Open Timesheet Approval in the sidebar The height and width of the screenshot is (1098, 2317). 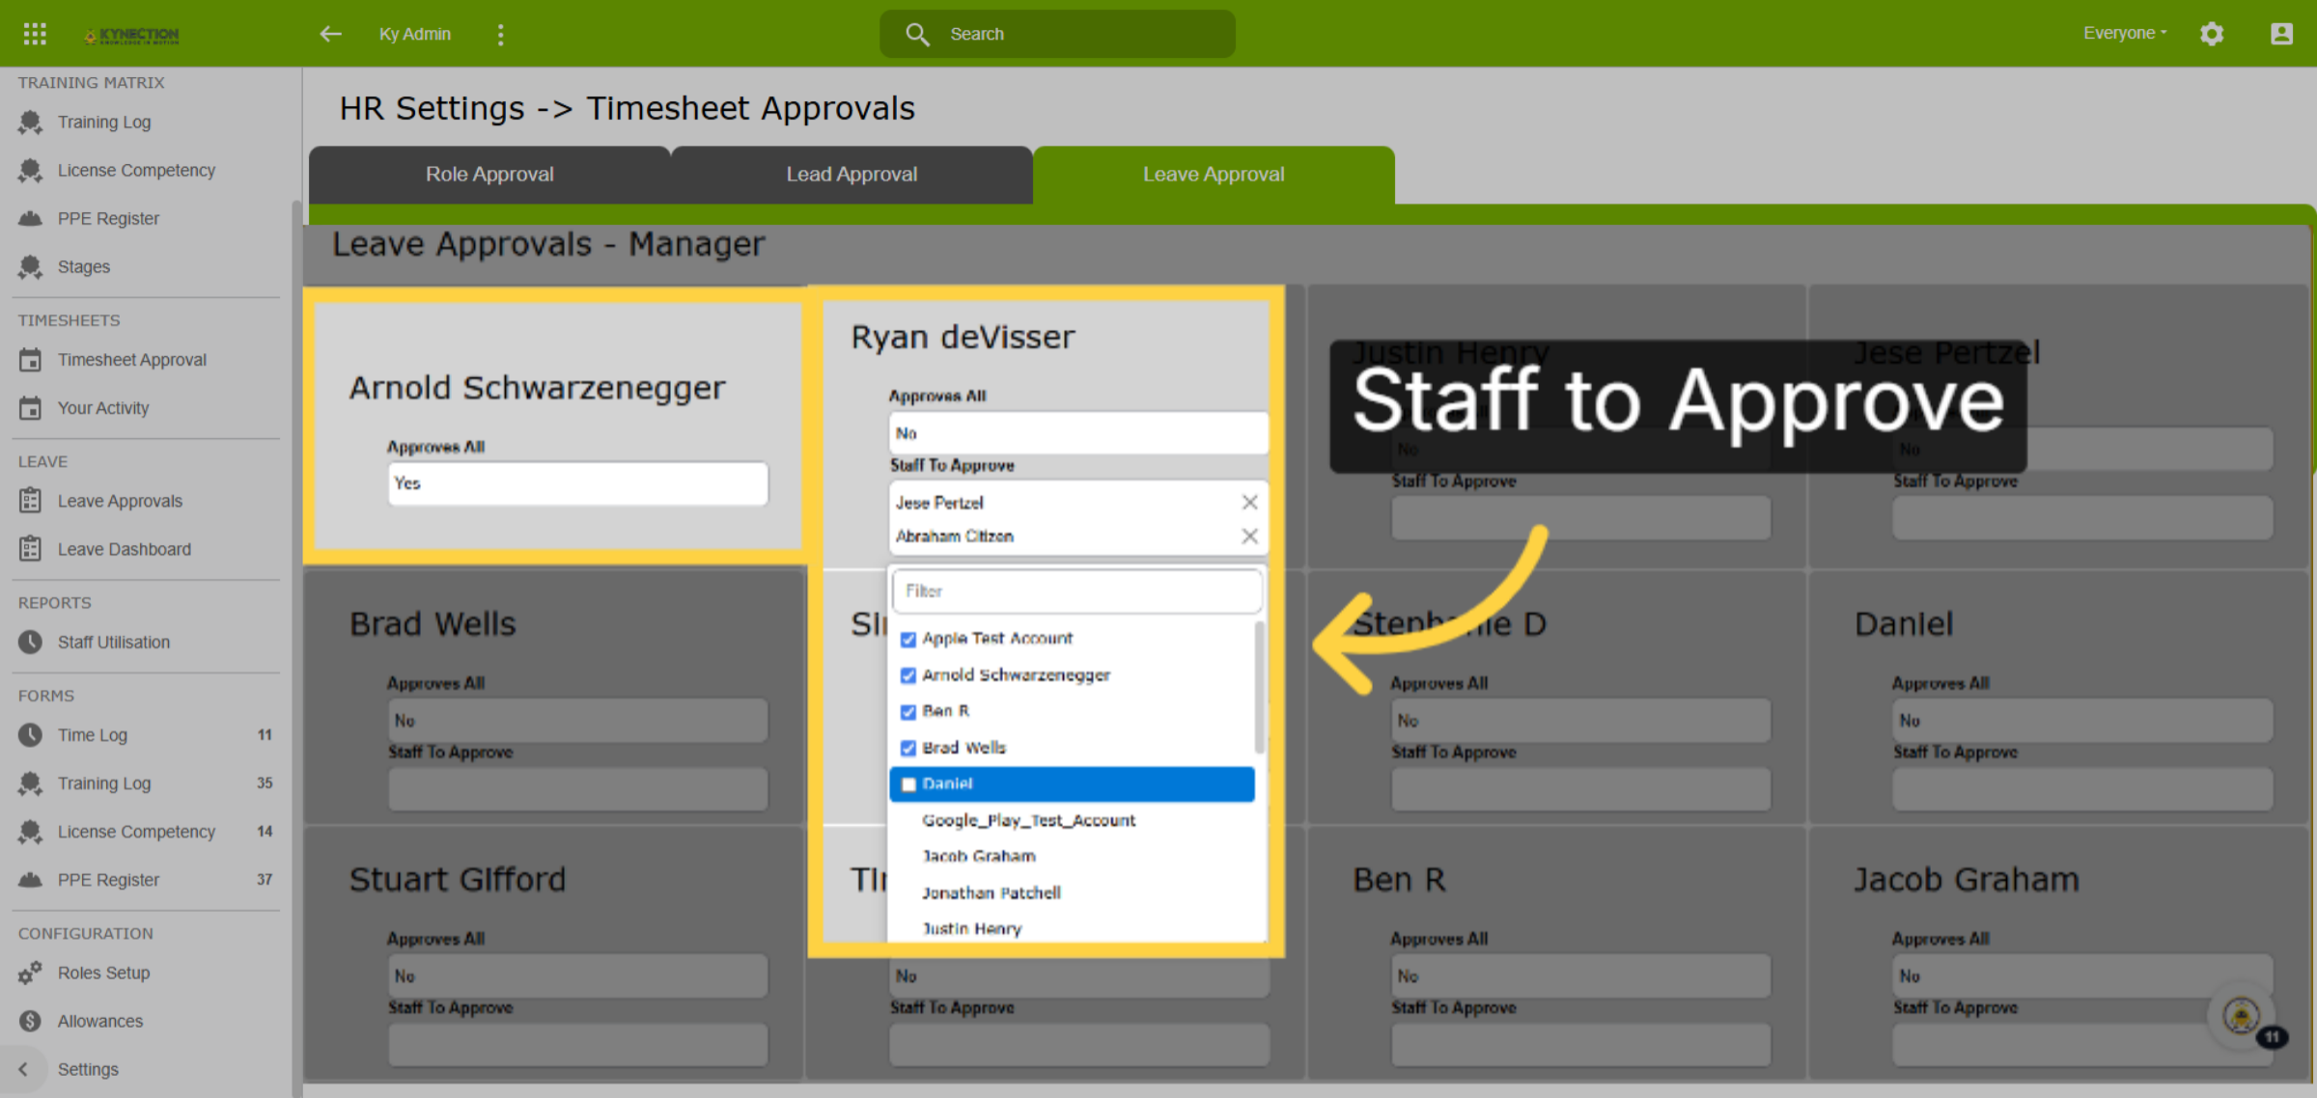tap(132, 360)
